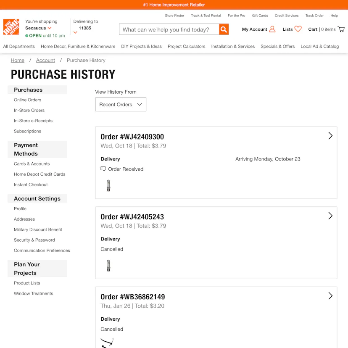Image resolution: width=348 pixels, height=348 pixels.
Task: Open order #WJ42409300 details chevron
Action: point(330,136)
